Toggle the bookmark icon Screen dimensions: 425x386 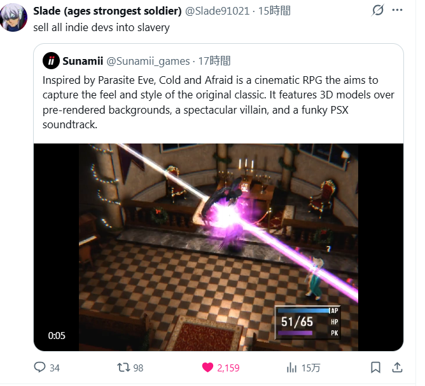coord(375,368)
